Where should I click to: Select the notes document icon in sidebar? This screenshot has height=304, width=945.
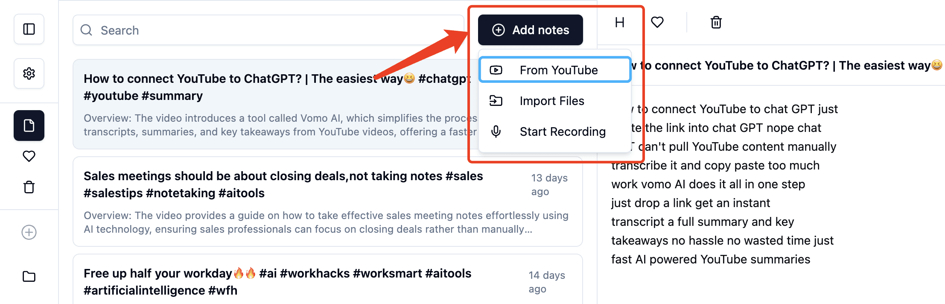click(29, 126)
